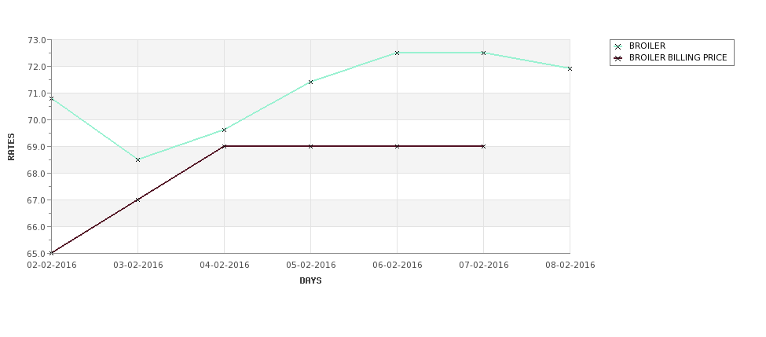Click the DAYS axis title
Image resolution: width=766 pixels, height=337 pixels.
(x=310, y=281)
